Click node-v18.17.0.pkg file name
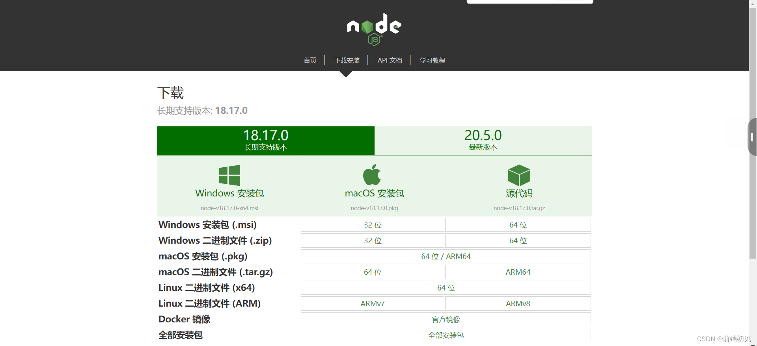757x346 pixels. pyautogui.click(x=374, y=208)
